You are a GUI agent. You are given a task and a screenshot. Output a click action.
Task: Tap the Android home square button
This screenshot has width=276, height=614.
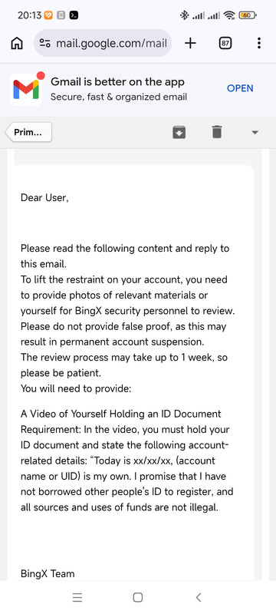137,597
